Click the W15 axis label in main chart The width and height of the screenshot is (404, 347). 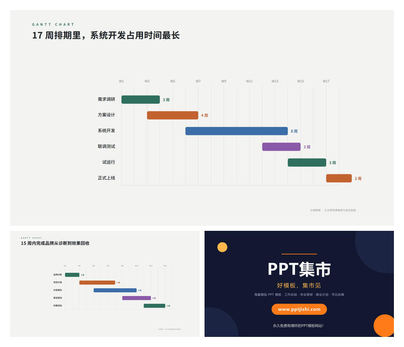click(300, 81)
